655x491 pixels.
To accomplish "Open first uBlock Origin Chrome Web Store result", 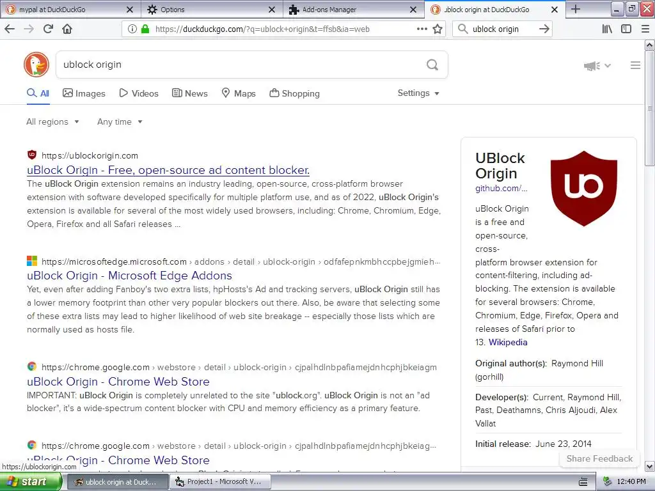I will (118, 382).
